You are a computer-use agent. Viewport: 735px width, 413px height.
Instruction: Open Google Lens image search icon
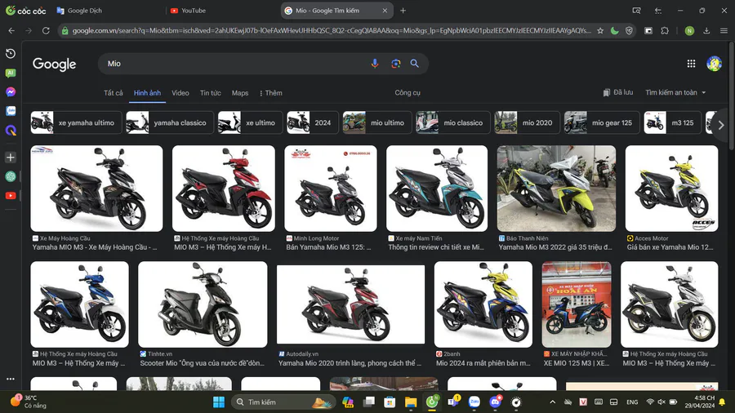tap(395, 64)
